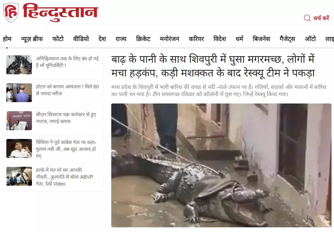Click the main crocodile article image

221,165
